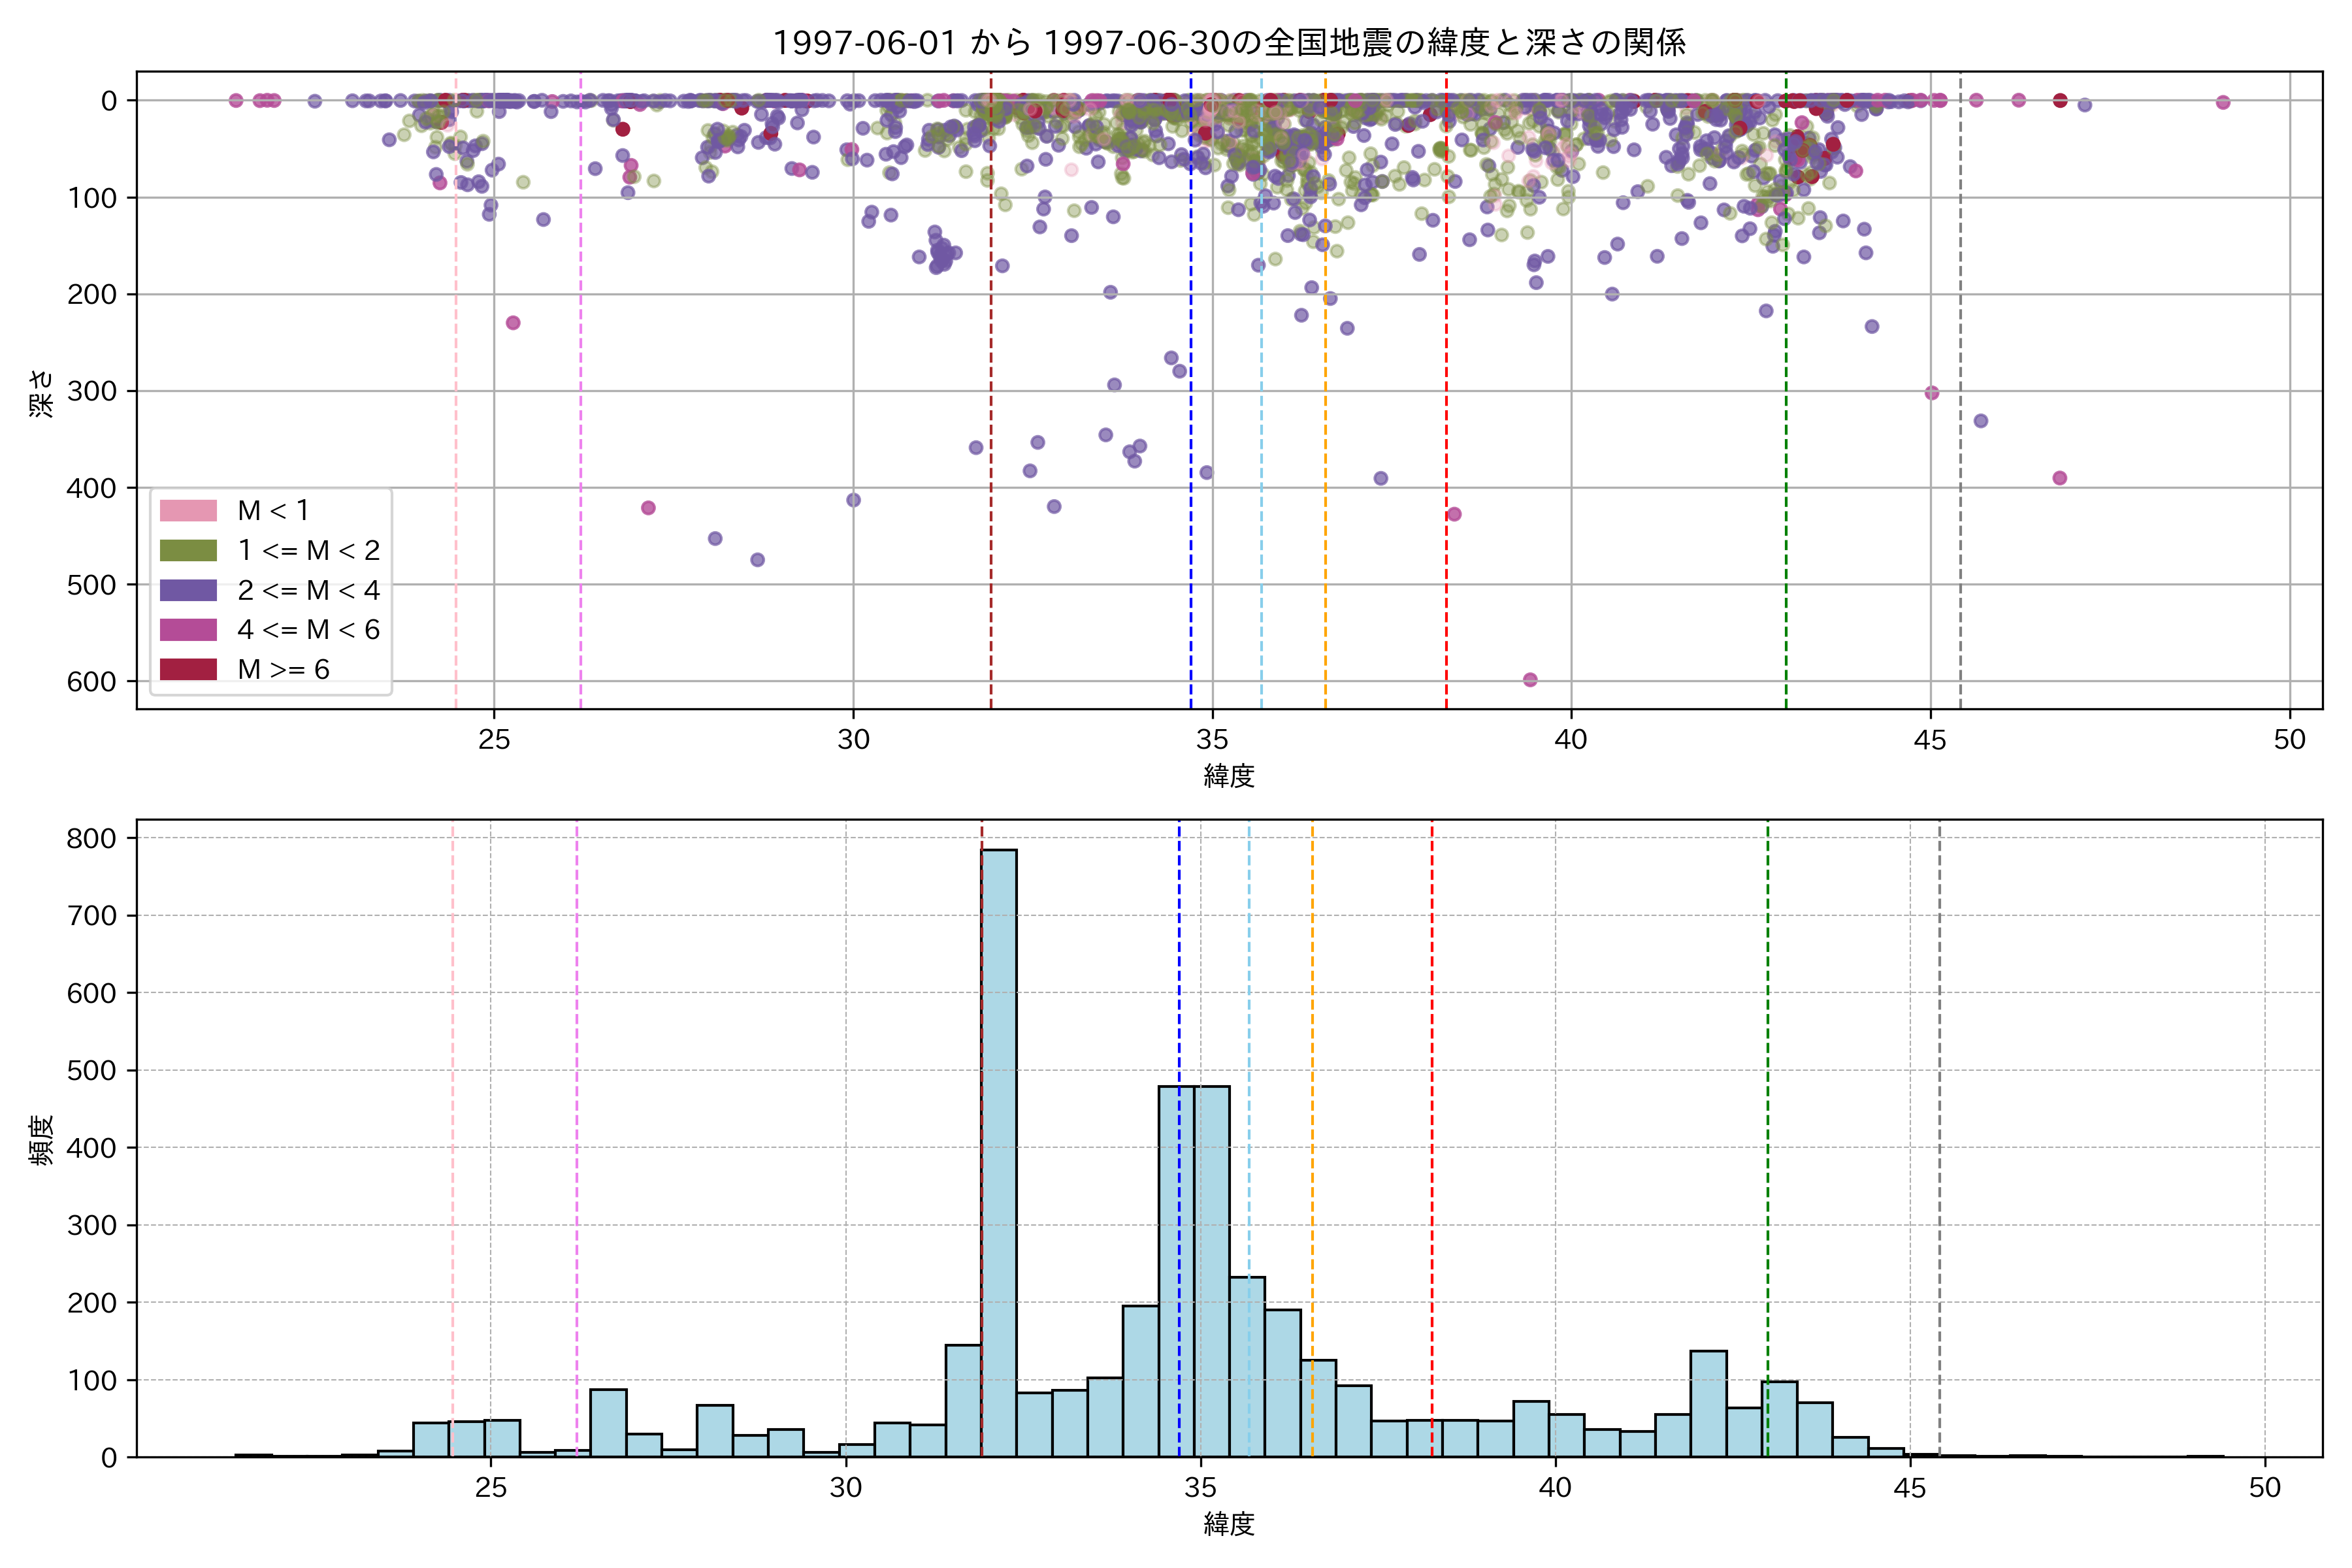Click the 800 tick label on histogram axis
The width and height of the screenshot is (2352, 1568).
tap(92, 838)
